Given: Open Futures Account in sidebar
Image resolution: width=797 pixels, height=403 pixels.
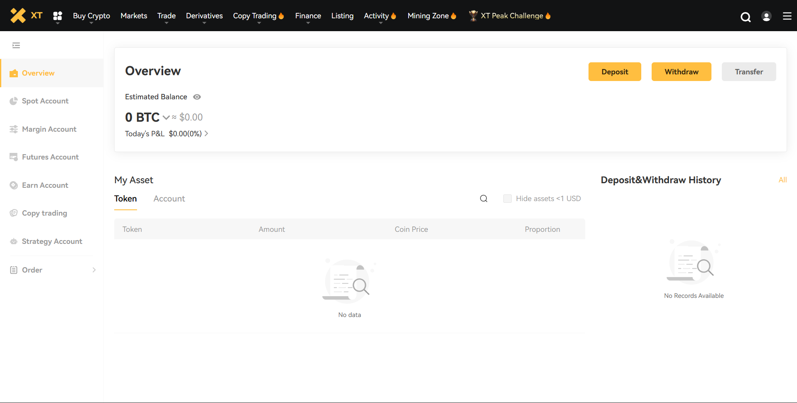Looking at the screenshot, I should 50,157.
